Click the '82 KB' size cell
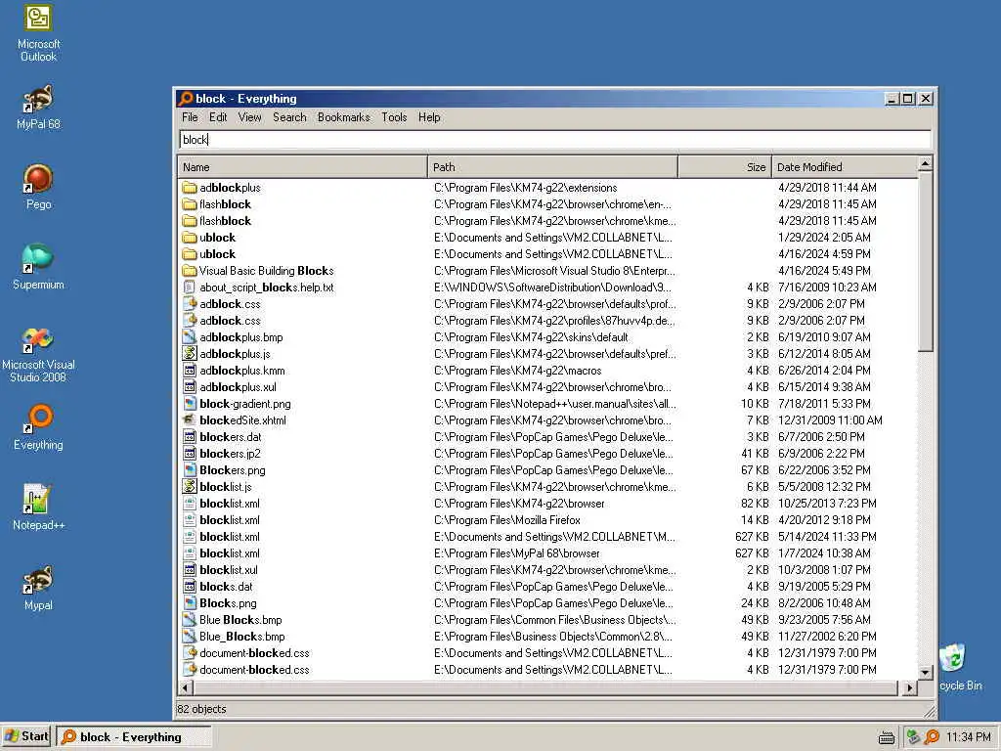The height and width of the screenshot is (751, 1001). click(x=755, y=504)
